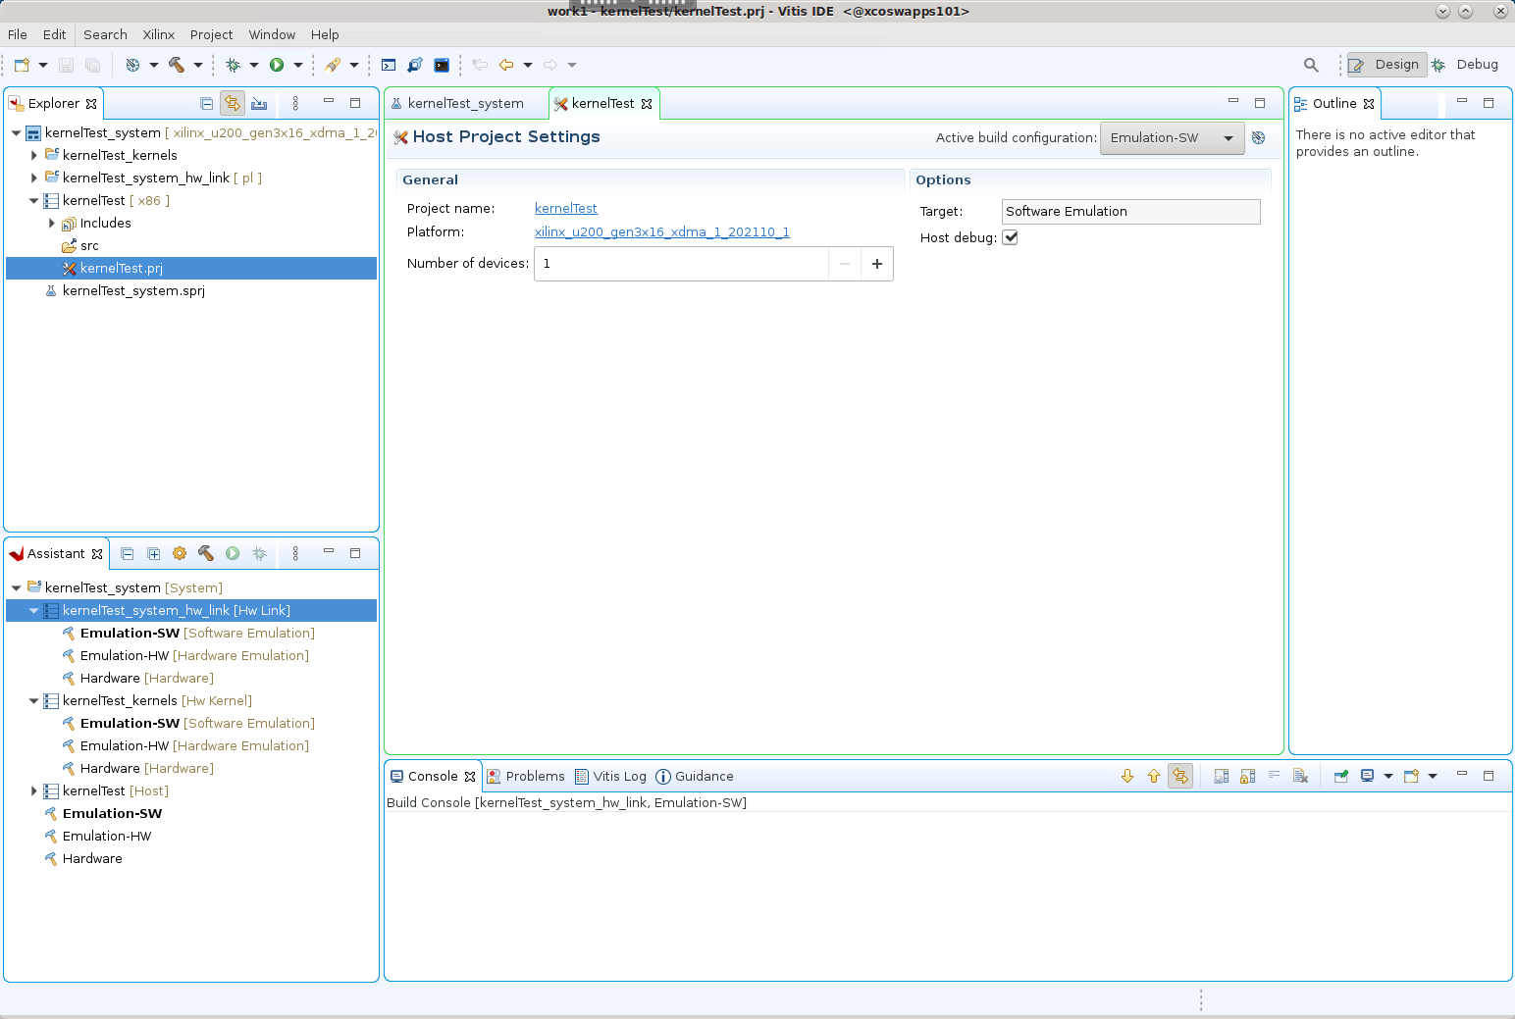Click the Build selected item icon in Assistant panel
Image resolution: width=1515 pixels, height=1019 pixels.
coord(206,553)
